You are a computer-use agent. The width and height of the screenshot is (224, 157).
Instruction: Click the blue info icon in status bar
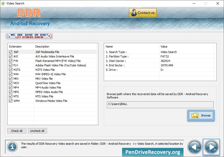tap(12, 147)
